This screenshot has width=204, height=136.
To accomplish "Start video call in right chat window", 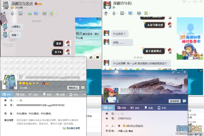I will (106, 13).
